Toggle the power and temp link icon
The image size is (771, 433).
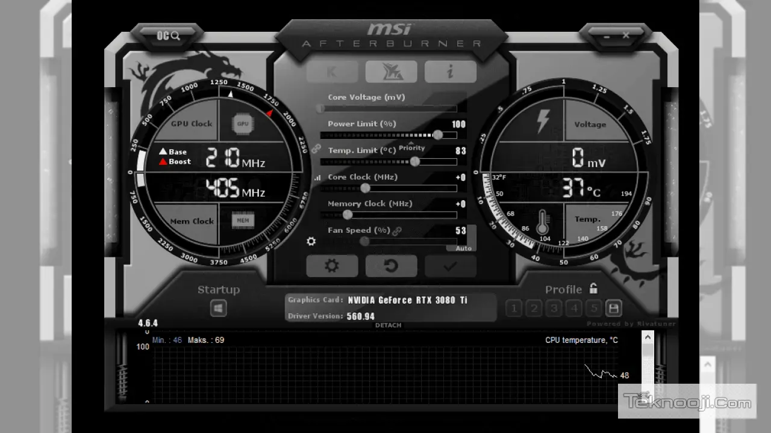[316, 149]
